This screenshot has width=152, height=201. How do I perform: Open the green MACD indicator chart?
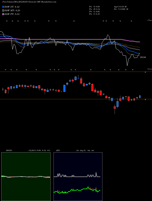point(26,177)
